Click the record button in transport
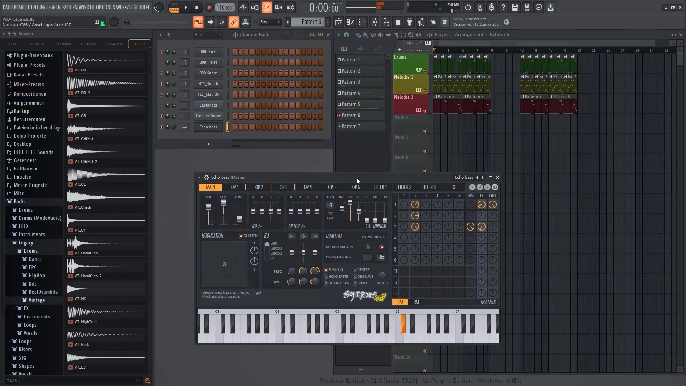 pos(209,7)
